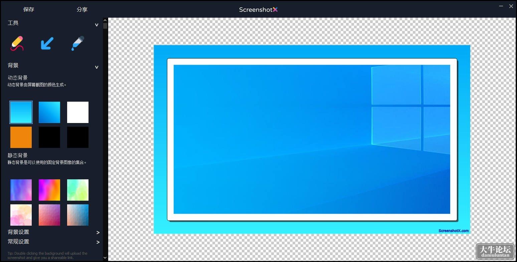Choose the white dynamic background swatch
Image resolution: width=517 pixels, height=262 pixels.
pyautogui.click(x=78, y=112)
